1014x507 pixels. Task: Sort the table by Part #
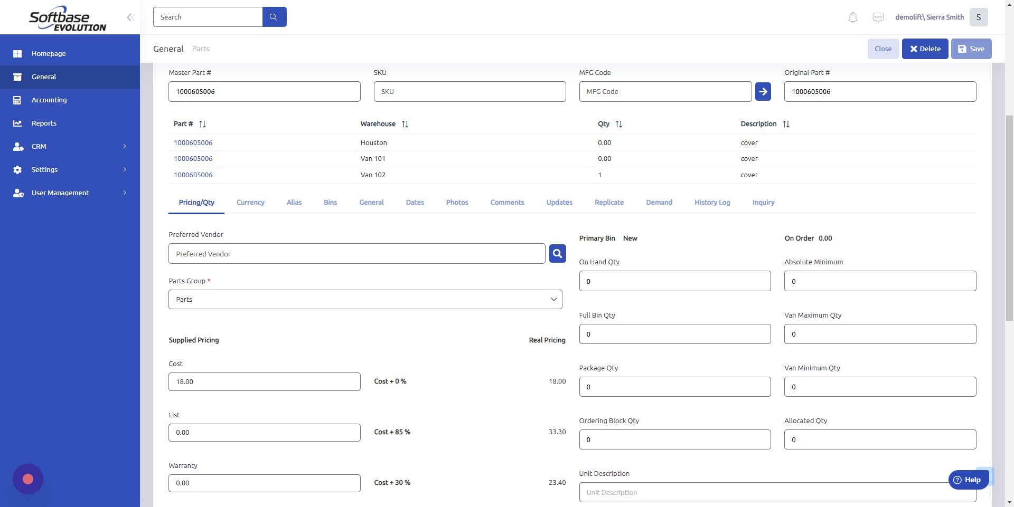click(202, 124)
